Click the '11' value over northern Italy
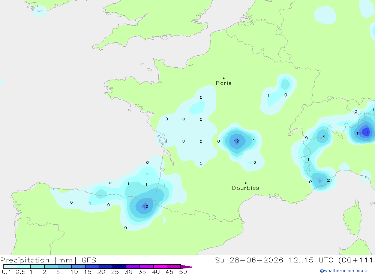The image size is (375, 274). point(358,133)
